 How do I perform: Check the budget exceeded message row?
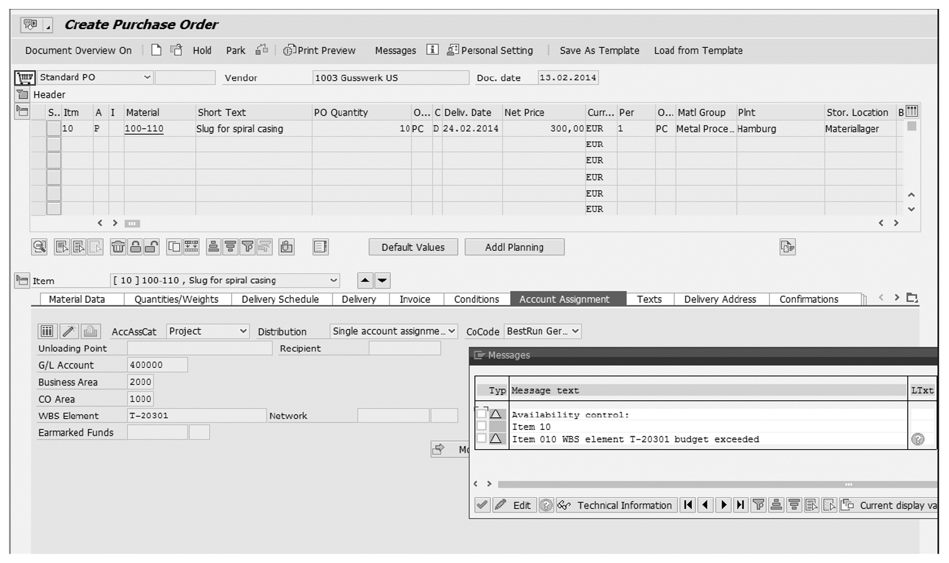point(482,439)
